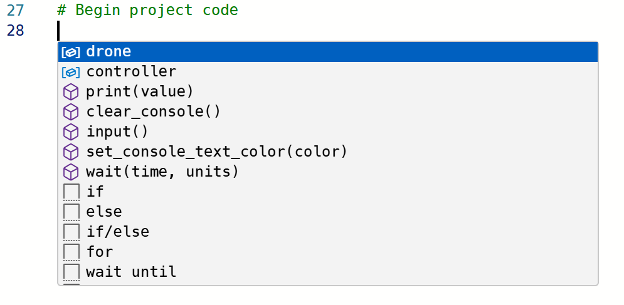The height and width of the screenshot is (305, 624).
Task: Click the cube icon beside wait(time, units)
Action: pos(71,172)
